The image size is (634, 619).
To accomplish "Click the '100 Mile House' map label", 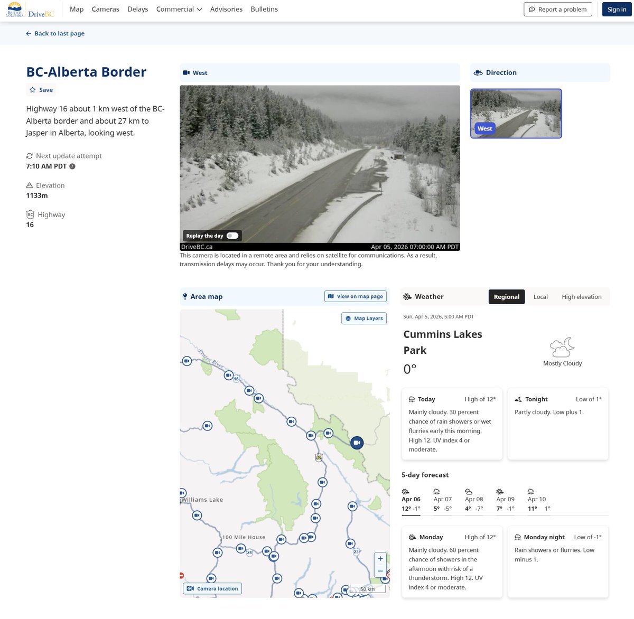I will (x=244, y=537).
